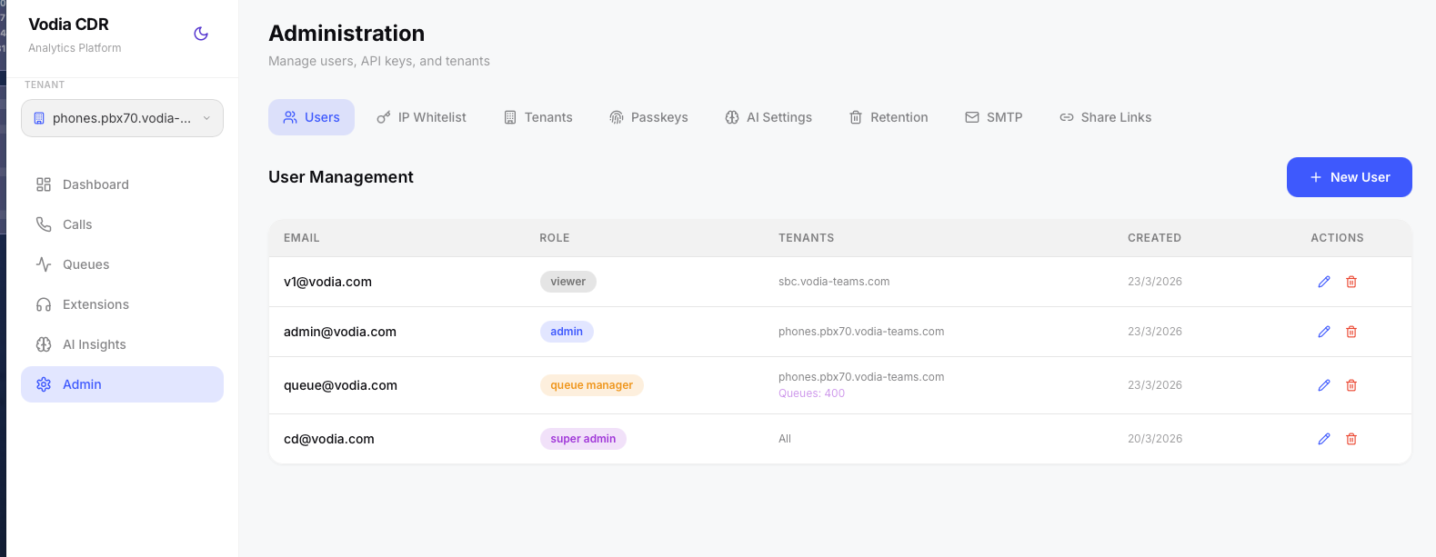Edit the queue@vodia.com user
This screenshot has height=557, width=1436.
tap(1324, 385)
